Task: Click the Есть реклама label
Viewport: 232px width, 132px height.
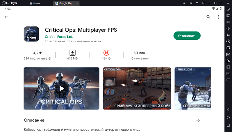Action: [x=55, y=41]
